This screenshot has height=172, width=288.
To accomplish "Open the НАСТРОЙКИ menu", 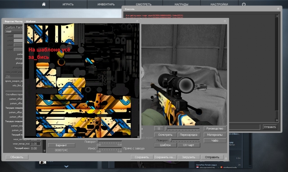I will click(219, 4).
